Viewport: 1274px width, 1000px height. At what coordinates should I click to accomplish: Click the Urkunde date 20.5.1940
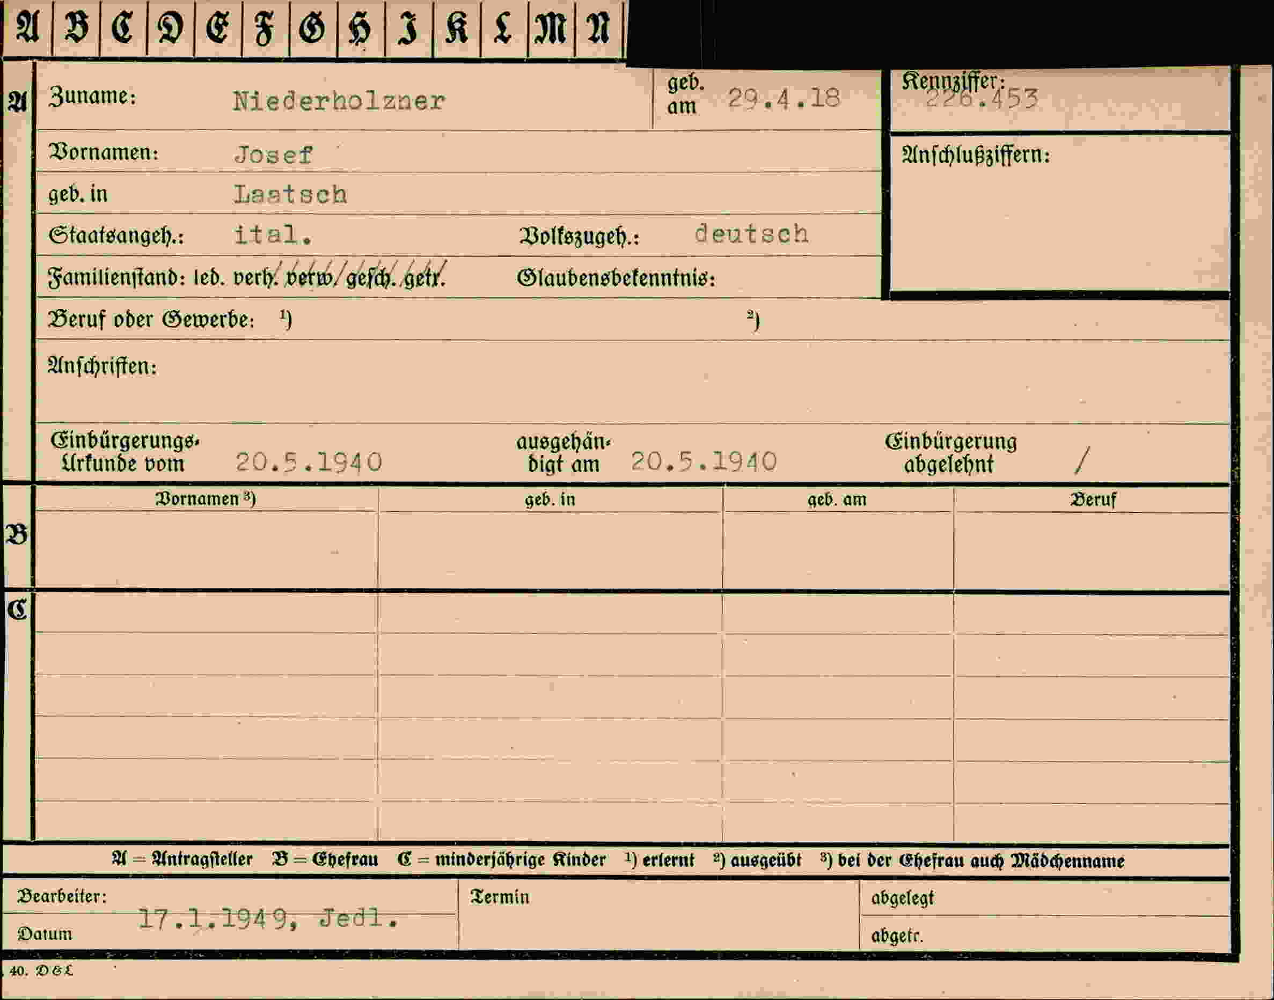point(309,462)
